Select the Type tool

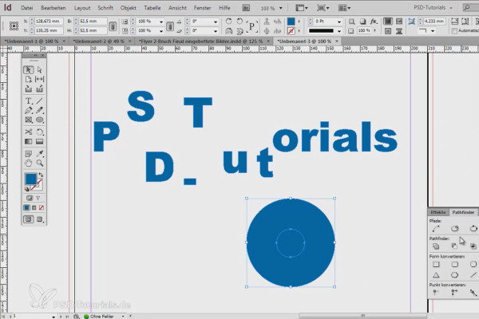29,100
